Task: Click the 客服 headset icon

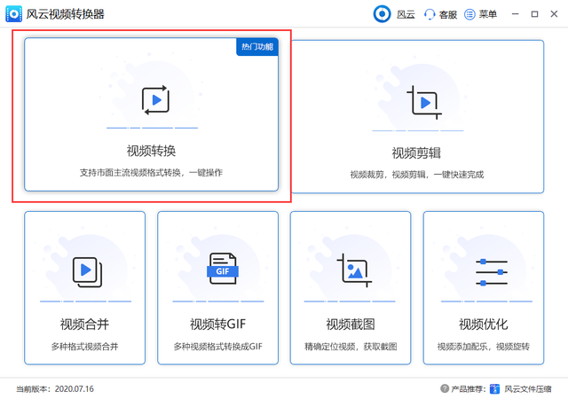Action: (x=430, y=14)
